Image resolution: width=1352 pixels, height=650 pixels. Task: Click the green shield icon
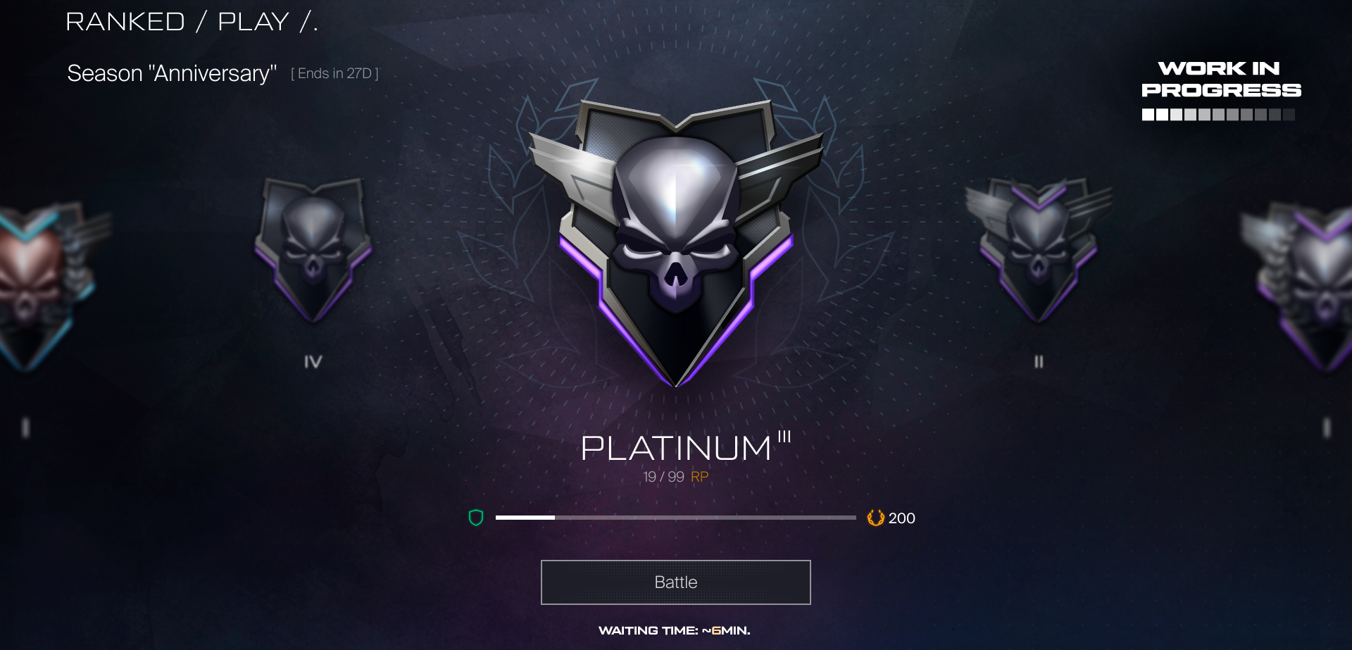pos(476,518)
